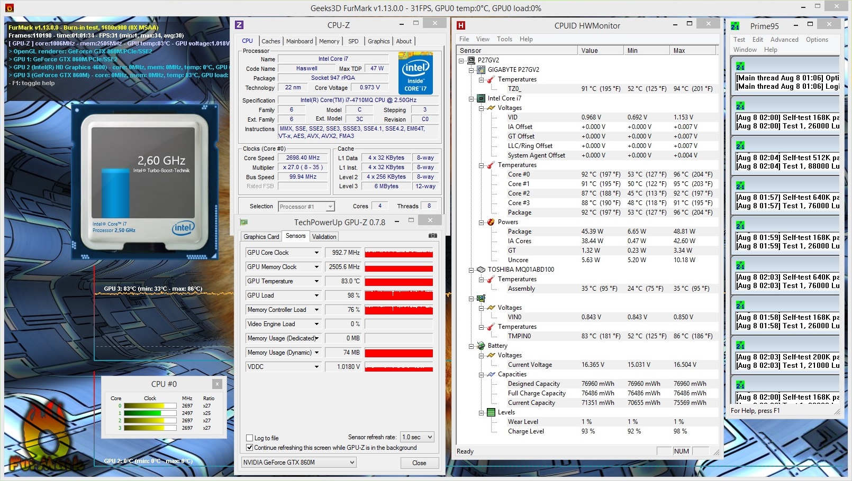
Task: Open the Tools menu in HWMonitor
Action: tap(504, 39)
